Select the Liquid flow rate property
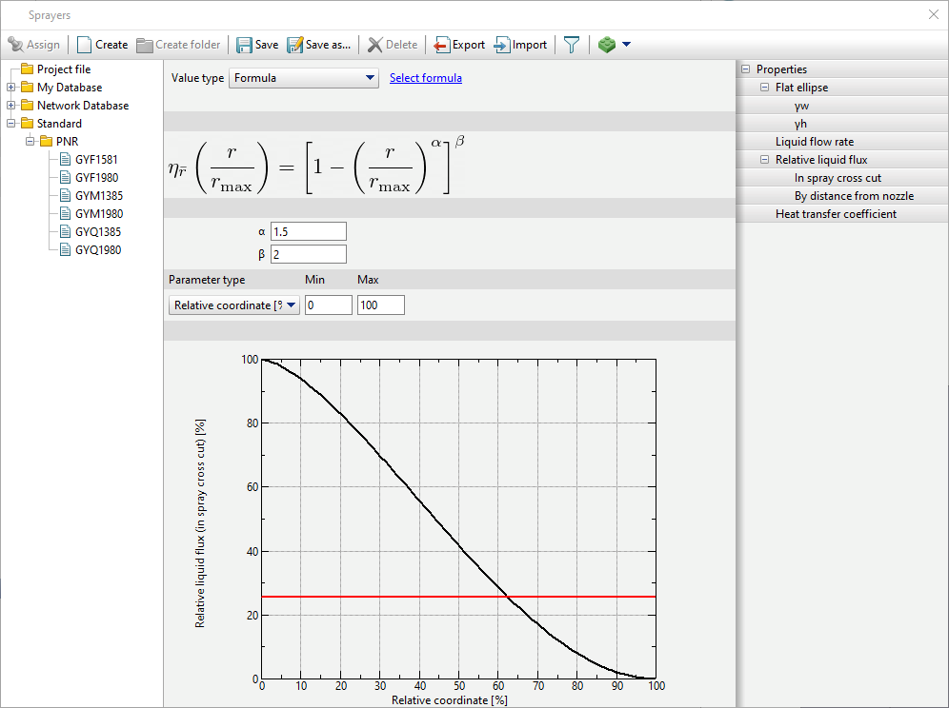The width and height of the screenshot is (949, 708). point(814,142)
